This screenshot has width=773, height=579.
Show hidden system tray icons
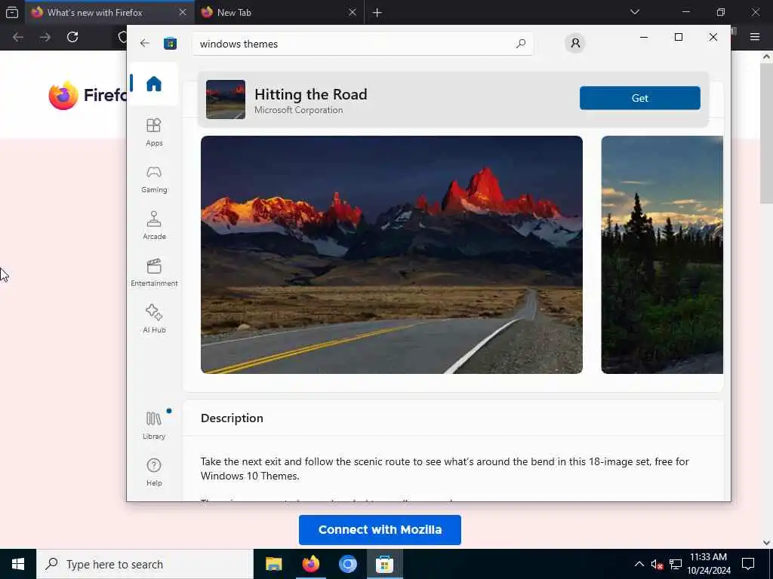(x=639, y=564)
